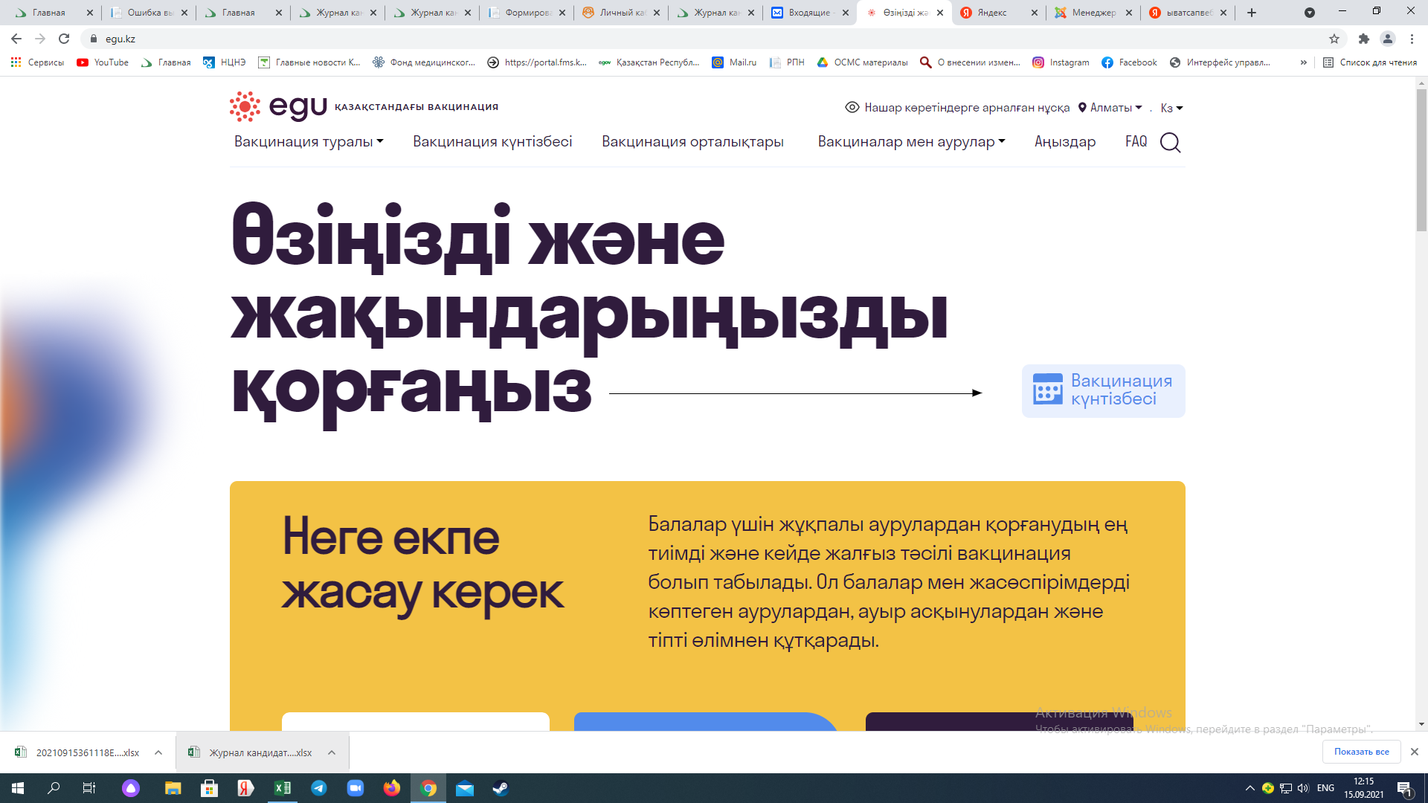Screen dimensions: 1428x803
Task: Open Аңыздар nav item
Action: (1065, 141)
